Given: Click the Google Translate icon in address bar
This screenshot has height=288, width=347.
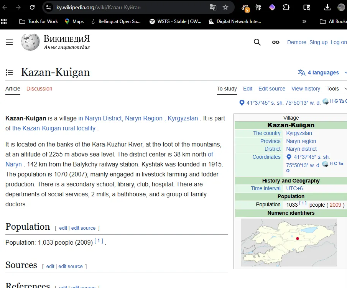Looking at the screenshot, I should click(x=213, y=7).
